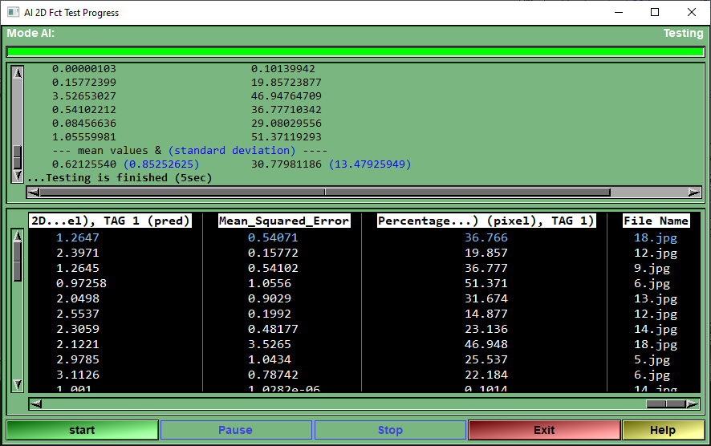Click down arrow of results table scrollbar
Screen dimensions: 711x446
17,385
